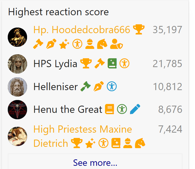Click the pen nib icon beside Helleniser
The image size is (195, 169).
coord(99,86)
